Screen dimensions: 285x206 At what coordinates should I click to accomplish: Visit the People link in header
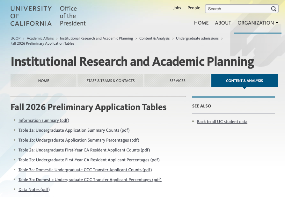tap(194, 8)
